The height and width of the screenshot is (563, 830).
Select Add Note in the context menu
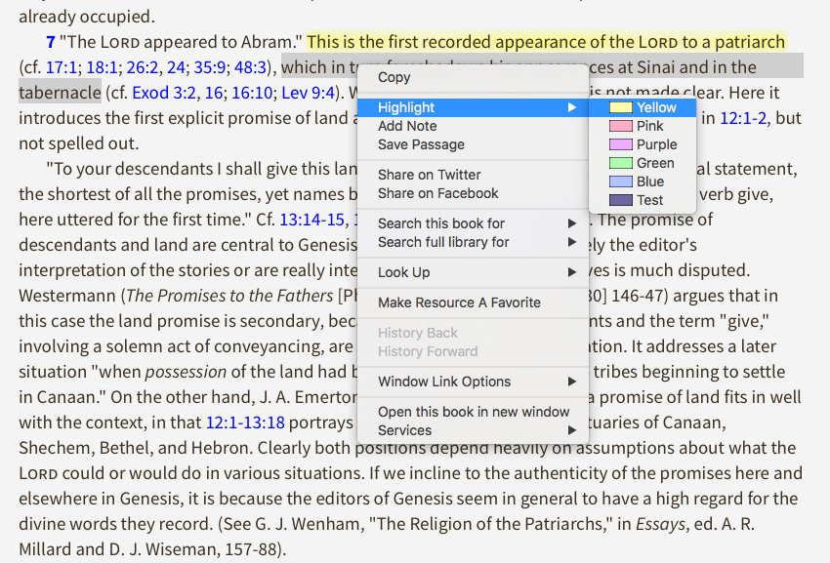tap(473, 126)
